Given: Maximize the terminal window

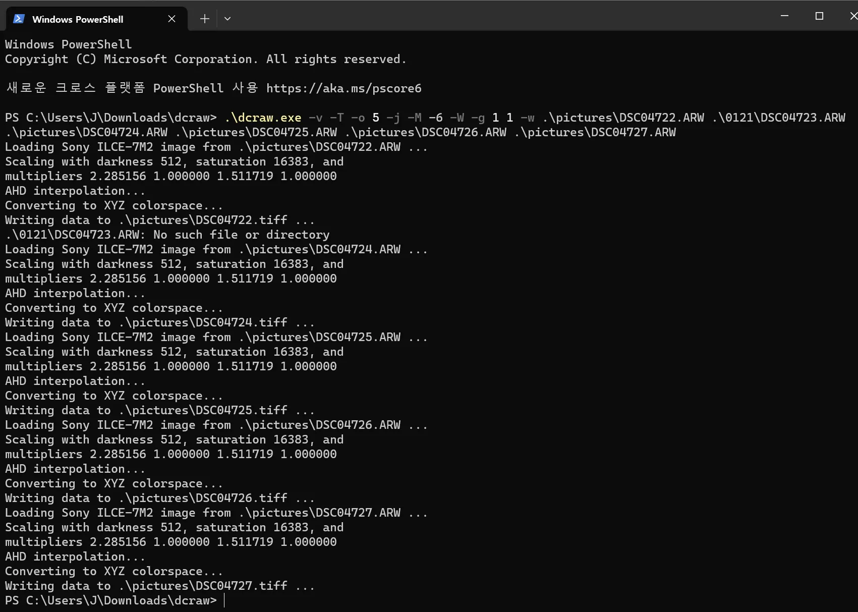Looking at the screenshot, I should point(819,16).
